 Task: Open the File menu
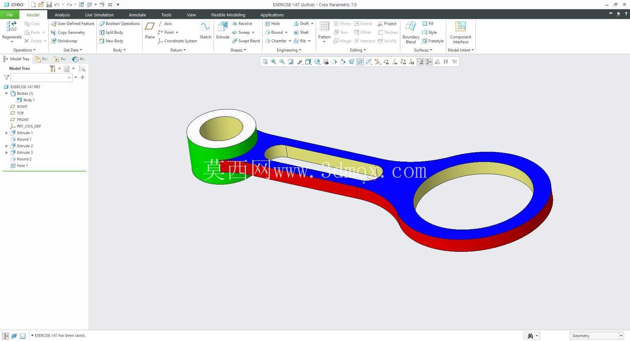pyautogui.click(x=10, y=15)
